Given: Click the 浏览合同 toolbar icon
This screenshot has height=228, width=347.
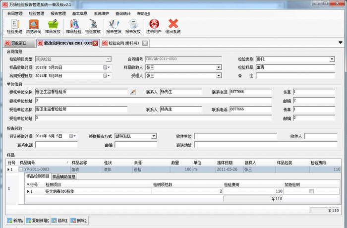Looking at the screenshot, I should pos(34,26).
